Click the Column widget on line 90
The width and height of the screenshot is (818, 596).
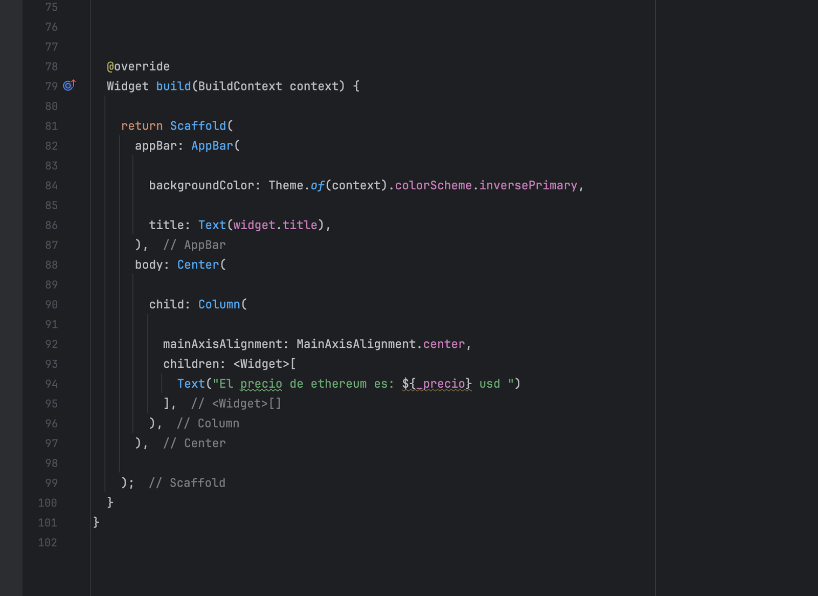pyautogui.click(x=219, y=304)
